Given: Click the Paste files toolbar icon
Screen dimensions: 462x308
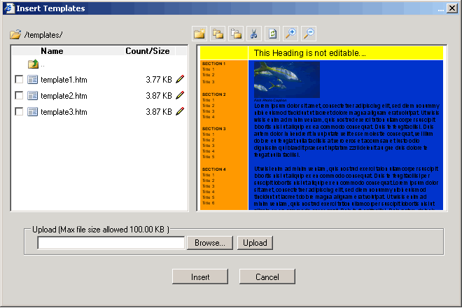Looking at the screenshot, I should click(x=236, y=34).
